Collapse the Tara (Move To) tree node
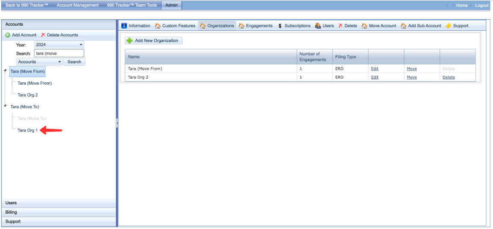 5,106
